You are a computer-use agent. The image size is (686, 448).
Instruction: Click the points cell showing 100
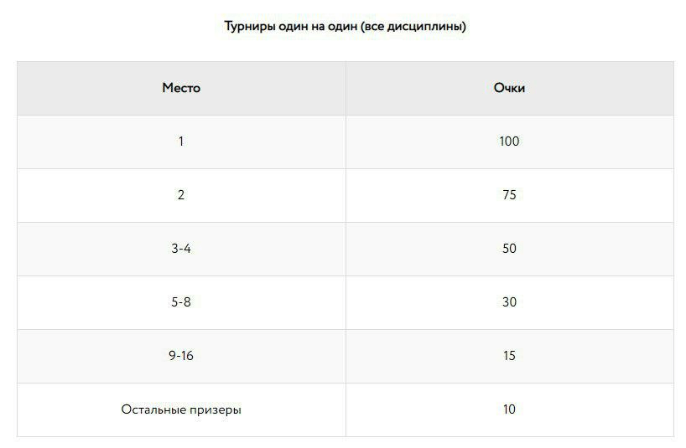tap(509, 142)
